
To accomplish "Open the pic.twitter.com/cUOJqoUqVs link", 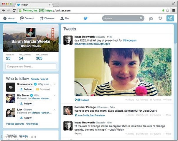I will [92, 44].
